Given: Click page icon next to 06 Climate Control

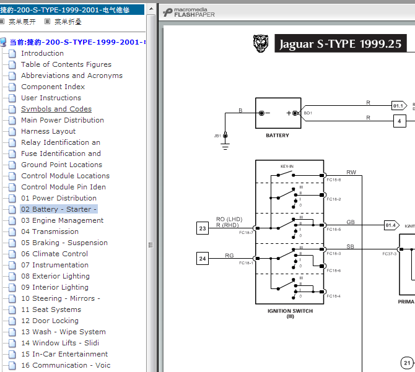Looking at the screenshot, I should click(12, 254).
